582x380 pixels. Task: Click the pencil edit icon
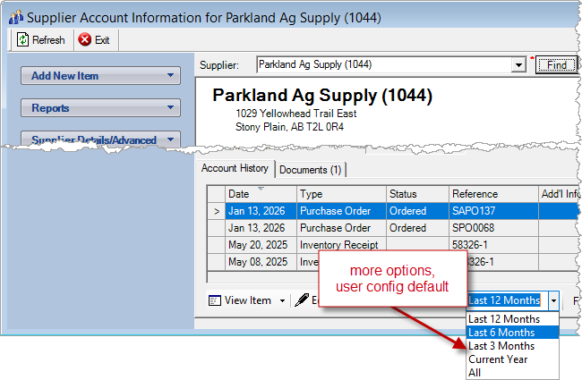click(302, 300)
